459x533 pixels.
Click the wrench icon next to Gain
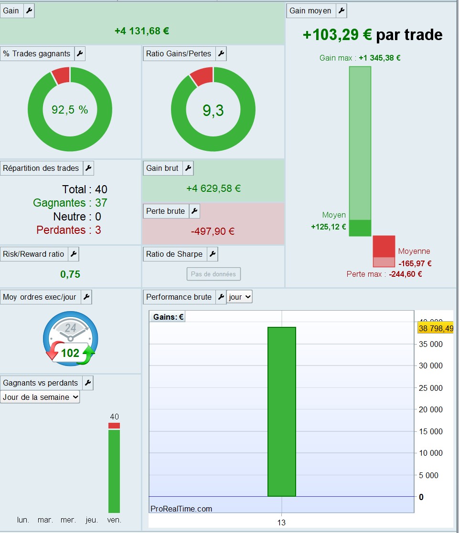[x=29, y=11]
